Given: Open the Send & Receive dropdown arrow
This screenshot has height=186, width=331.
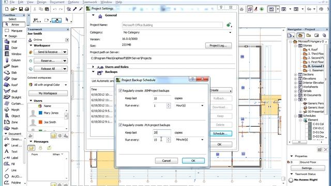Looking at the screenshot, I should click(x=65, y=52).
